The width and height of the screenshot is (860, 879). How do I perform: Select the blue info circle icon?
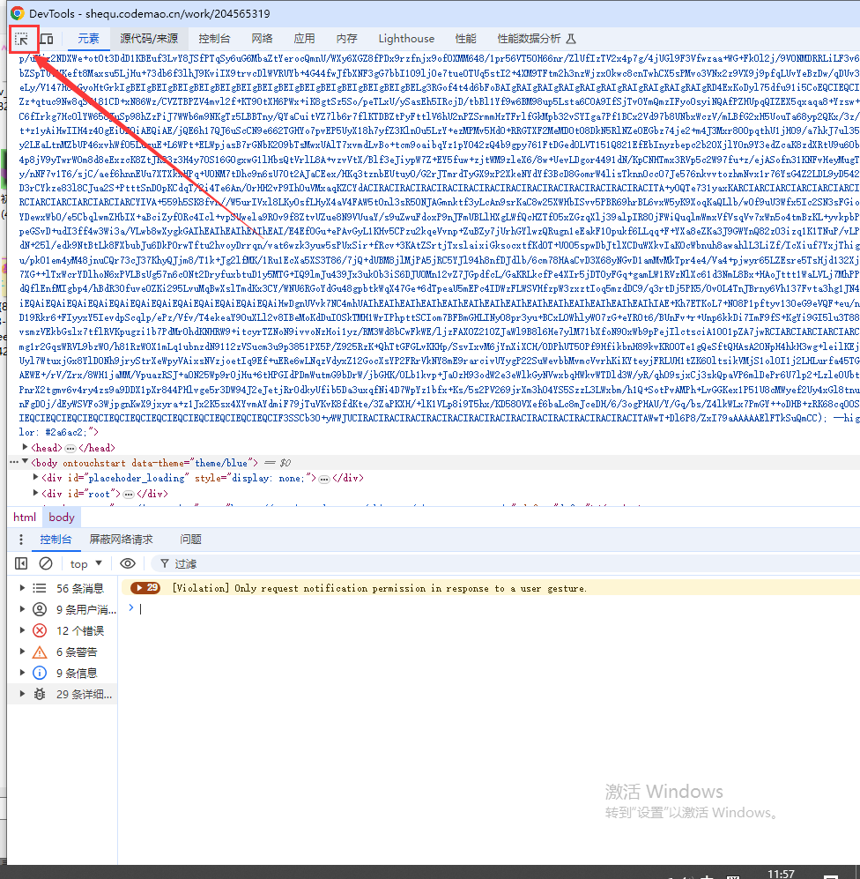40,673
